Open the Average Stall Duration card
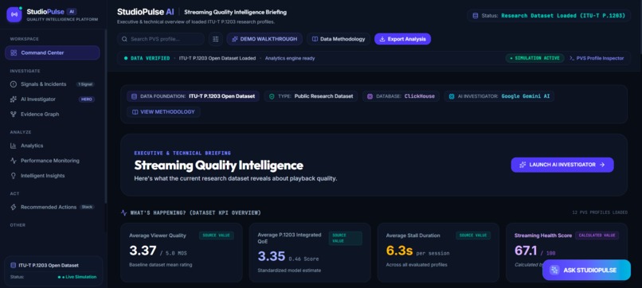 click(438, 252)
